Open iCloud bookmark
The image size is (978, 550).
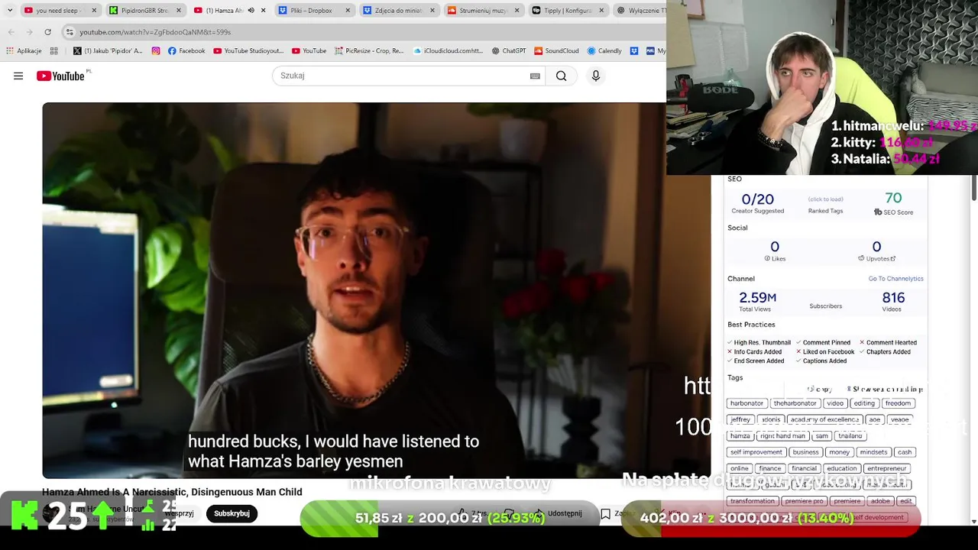[449, 51]
